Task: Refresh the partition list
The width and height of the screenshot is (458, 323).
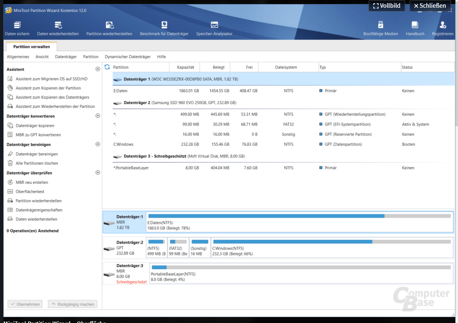Action: click(x=108, y=67)
